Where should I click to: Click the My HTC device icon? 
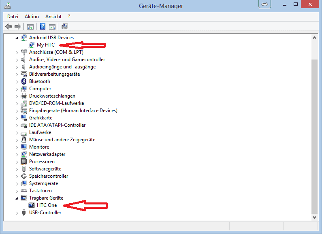coord(32,45)
